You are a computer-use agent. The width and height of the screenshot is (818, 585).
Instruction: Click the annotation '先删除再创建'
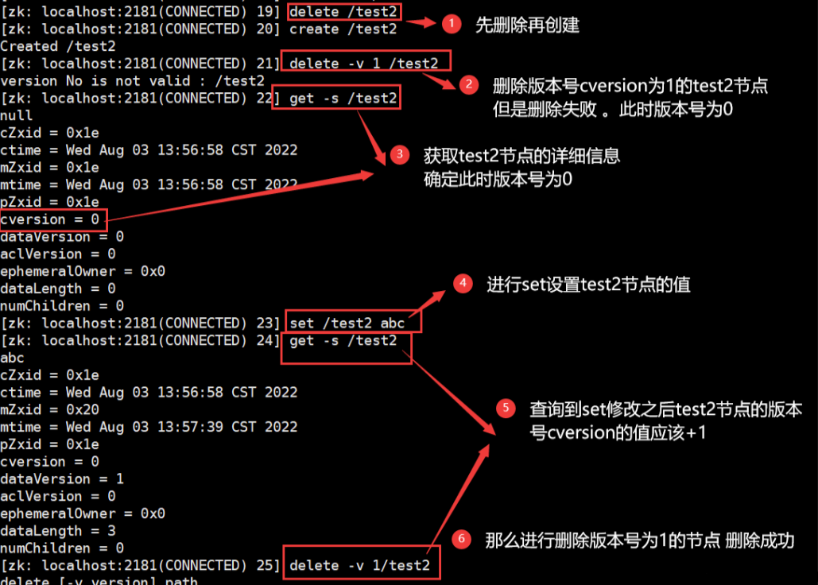tap(527, 25)
